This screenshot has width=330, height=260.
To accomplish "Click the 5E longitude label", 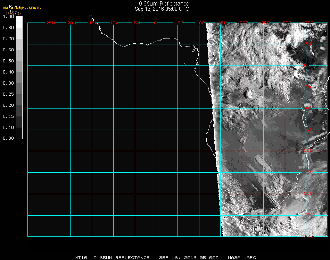I will (x=180, y=23).
